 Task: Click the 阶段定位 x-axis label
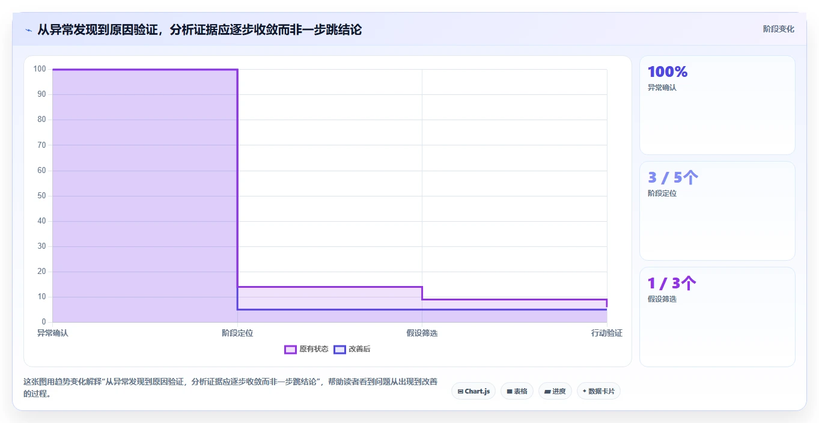pos(237,333)
